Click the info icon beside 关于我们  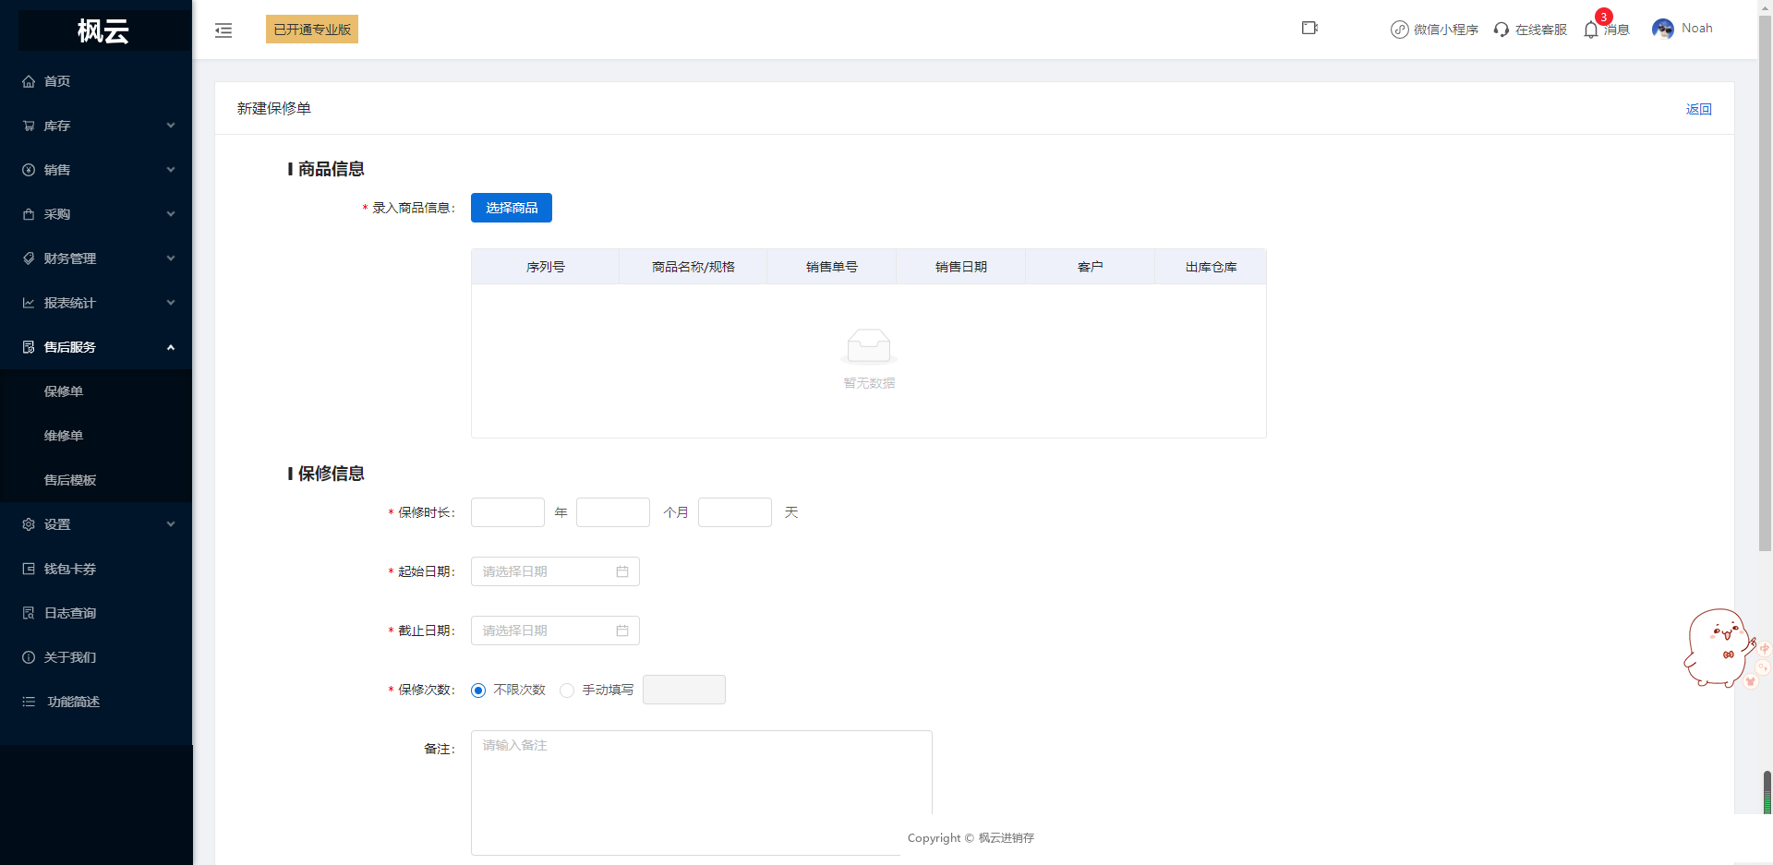[x=29, y=657]
